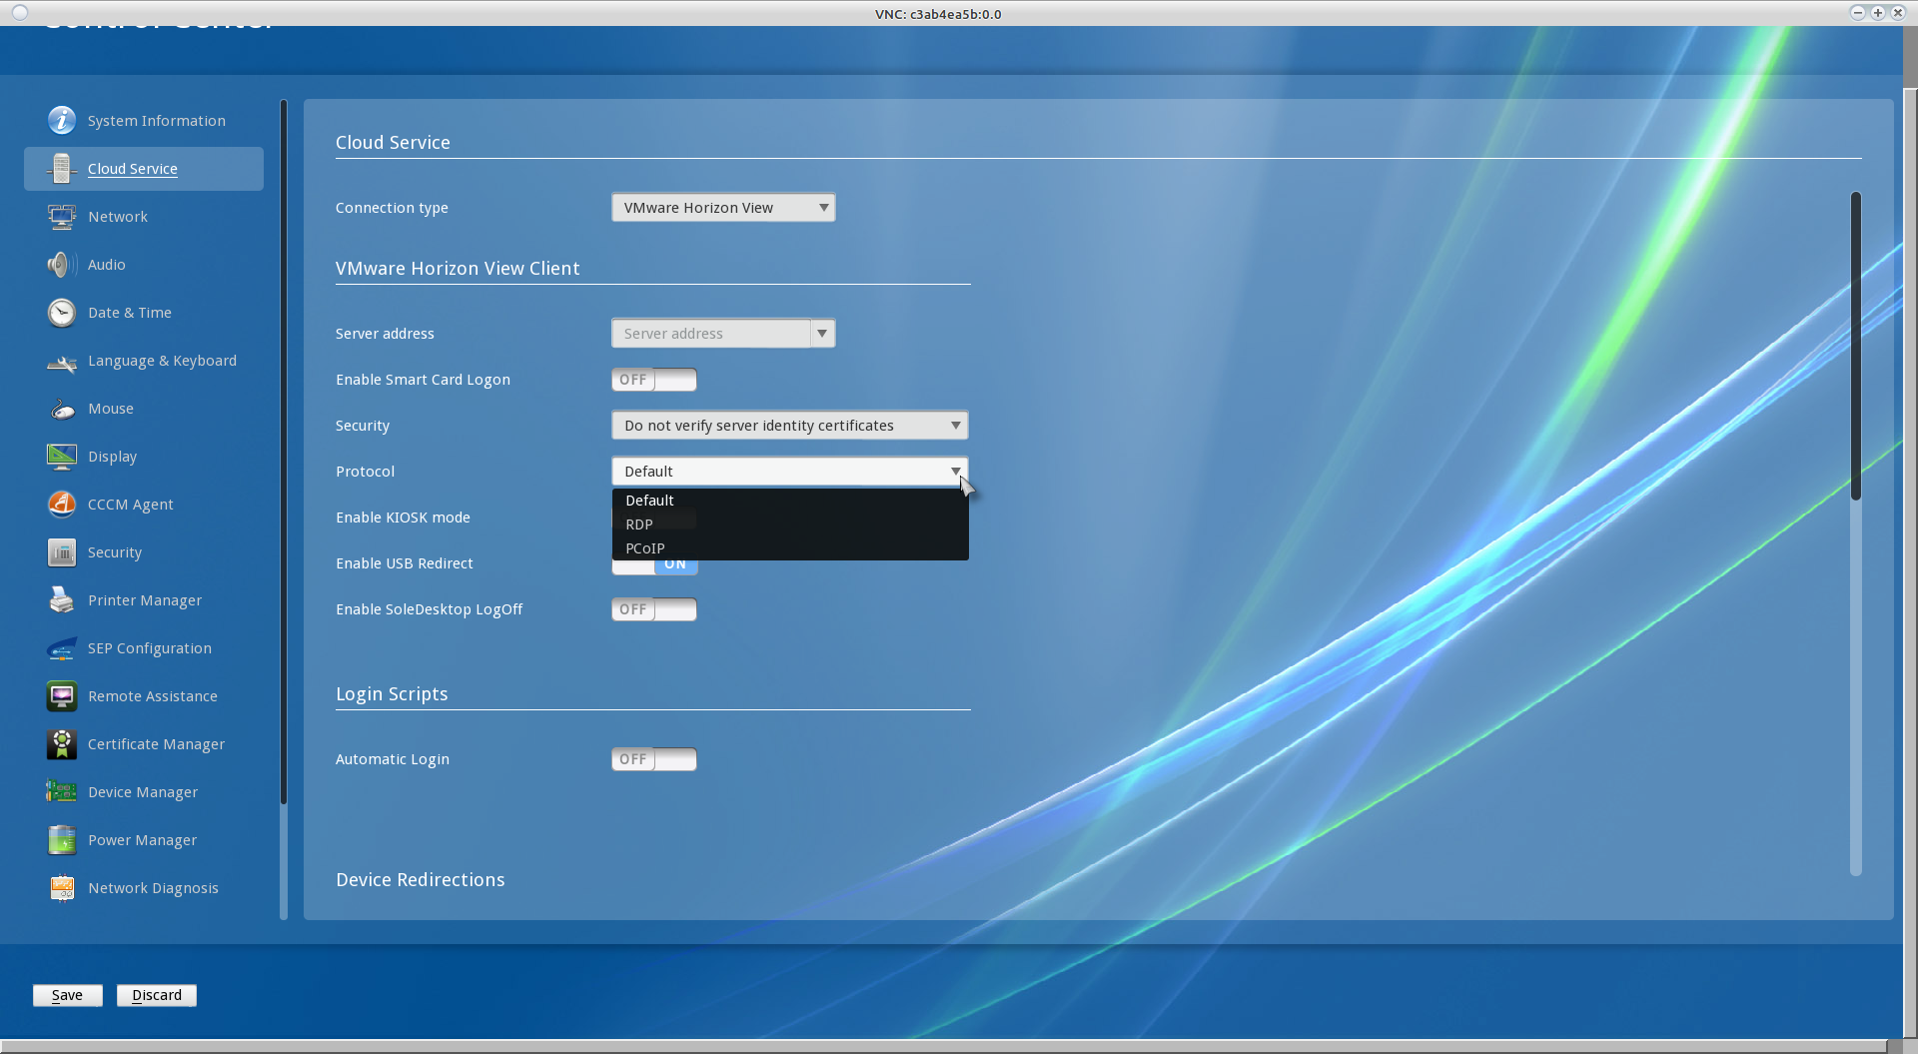Go to CCCM Agent section

131,505
